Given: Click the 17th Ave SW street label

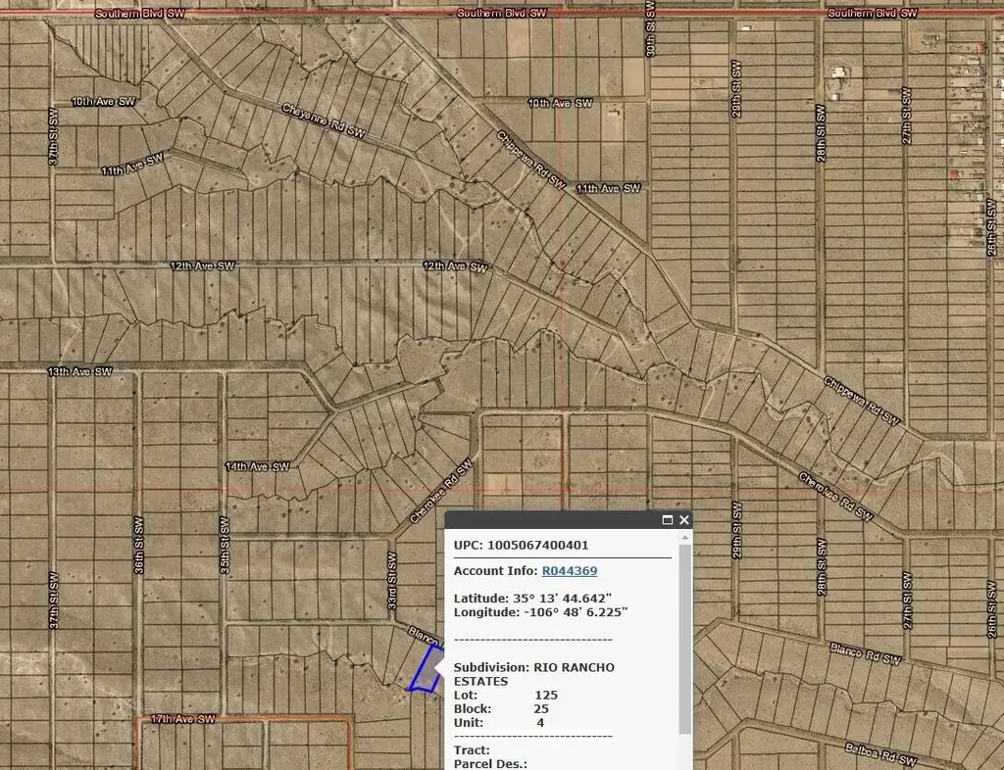Looking at the screenshot, I should coord(181,719).
